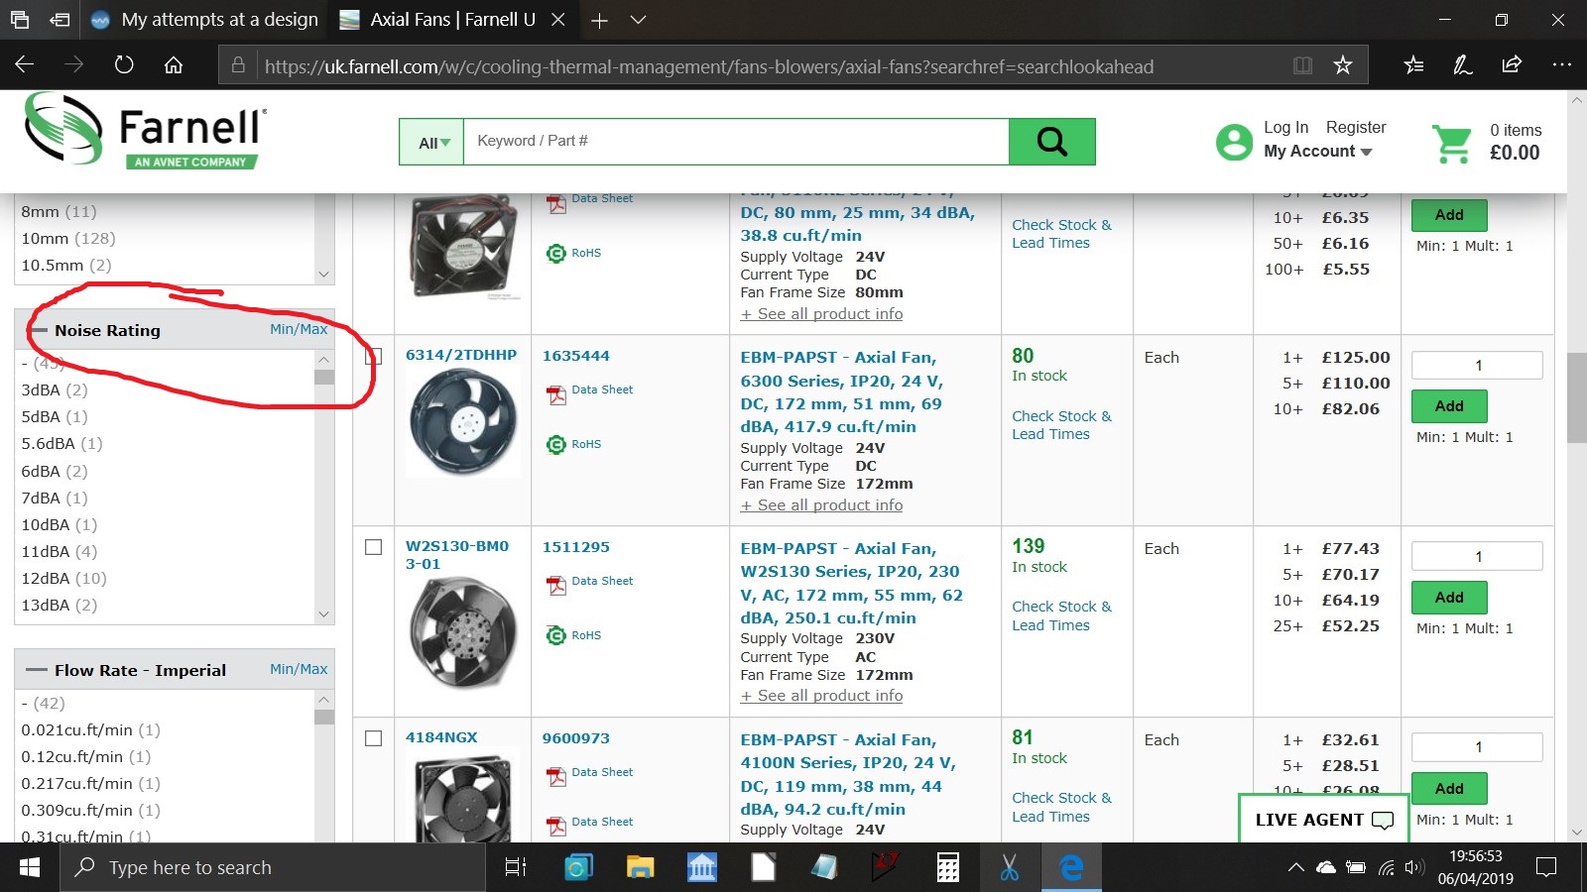Open Data Sheet PDF icon for 1511295
1587x892 pixels.
tap(556, 587)
